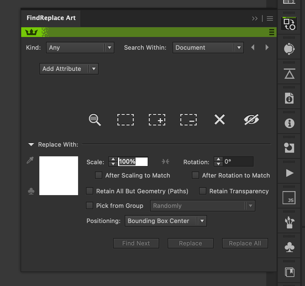The width and height of the screenshot is (305, 286).
Task: Click the subtract-from-selection marquee icon
Action: tap(188, 119)
